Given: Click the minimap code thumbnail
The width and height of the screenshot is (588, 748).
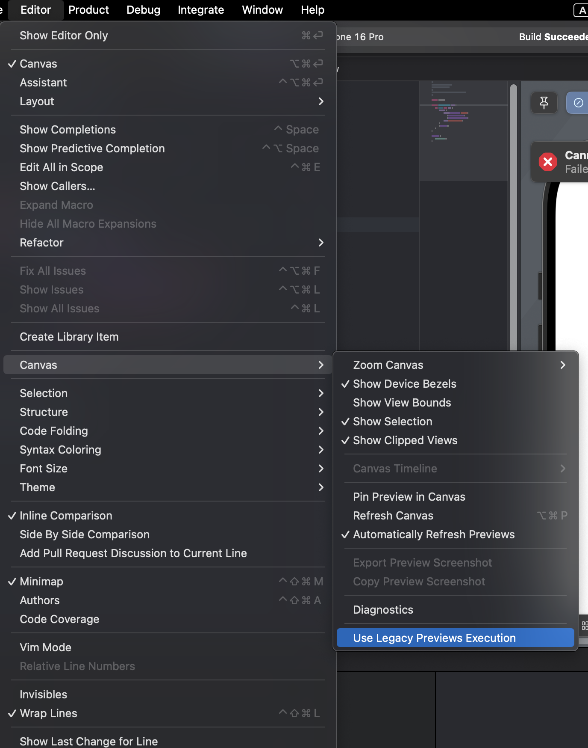Looking at the screenshot, I should pos(463,131).
